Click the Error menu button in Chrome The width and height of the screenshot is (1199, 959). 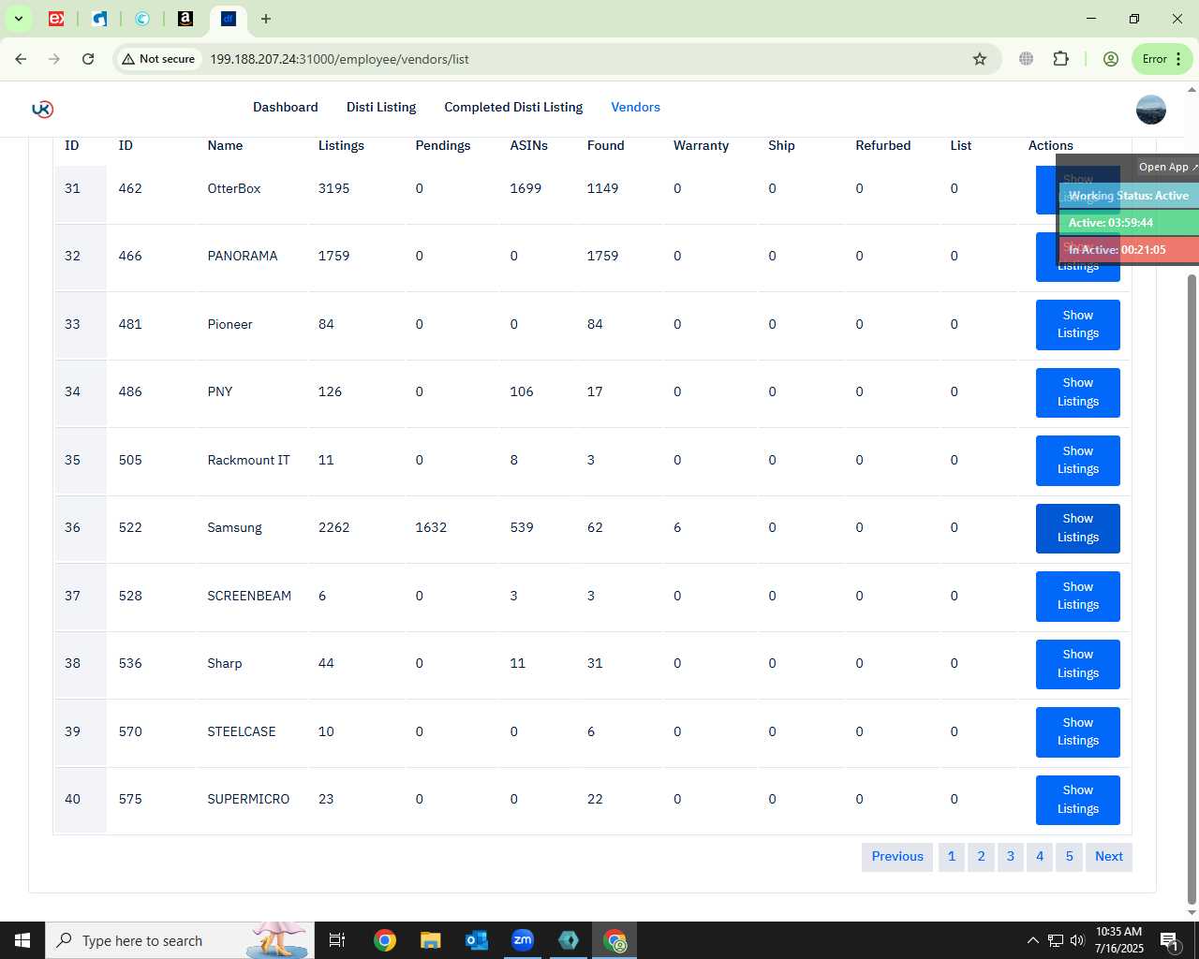[x=1162, y=59]
